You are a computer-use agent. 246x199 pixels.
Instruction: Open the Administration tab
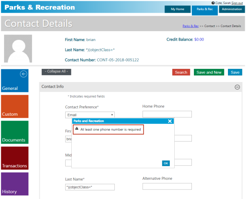(x=231, y=9)
